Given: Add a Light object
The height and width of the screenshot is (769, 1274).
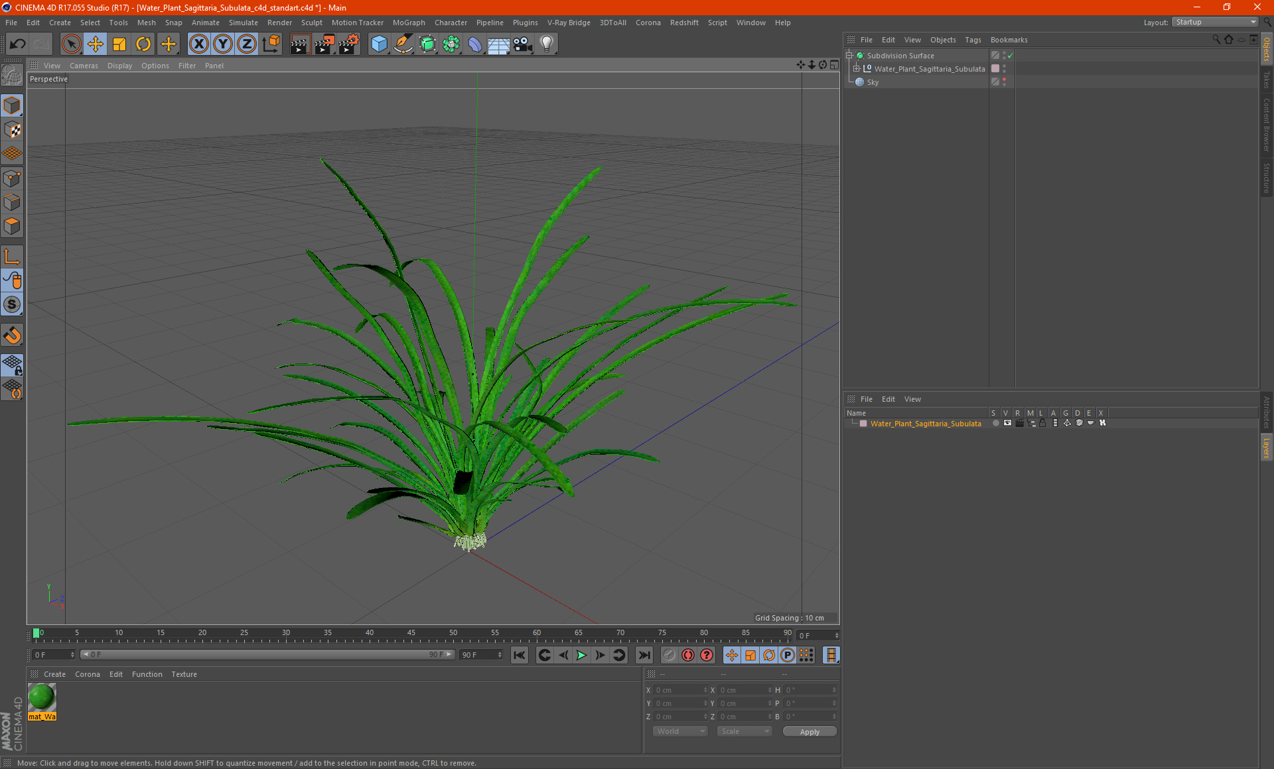Looking at the screenshot, I should click(x=546, y=44).
